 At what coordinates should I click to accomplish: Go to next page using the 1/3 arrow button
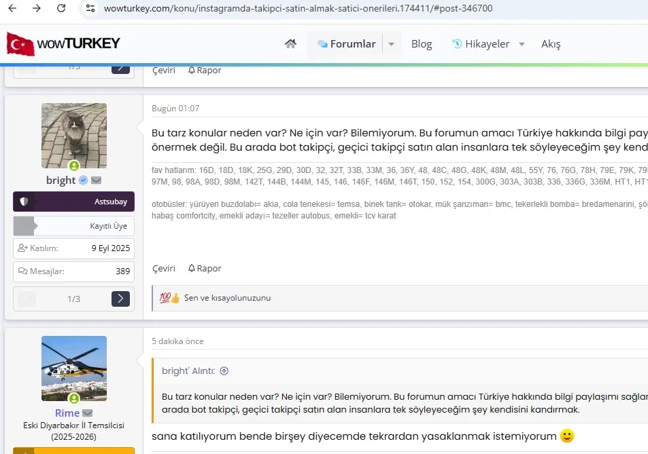(120, 299)
